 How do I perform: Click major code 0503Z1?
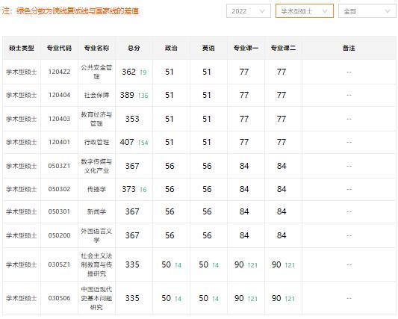[59, 166]
